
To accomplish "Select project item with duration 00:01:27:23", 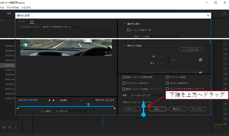I will tap(10, 56).
